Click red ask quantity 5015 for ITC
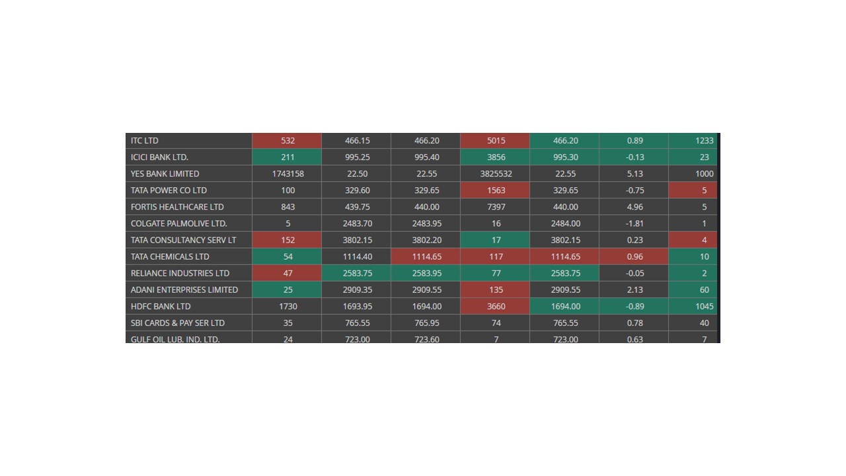This screenshot has width=846, height=476. click(495, 141)
